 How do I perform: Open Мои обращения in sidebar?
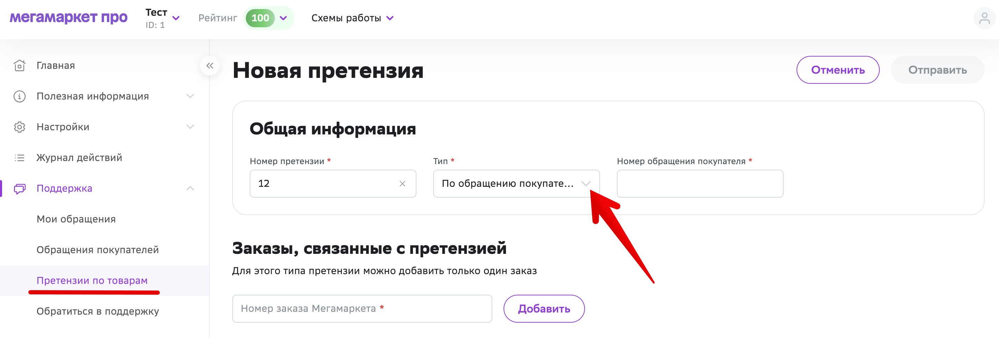(x=76, y=219)
